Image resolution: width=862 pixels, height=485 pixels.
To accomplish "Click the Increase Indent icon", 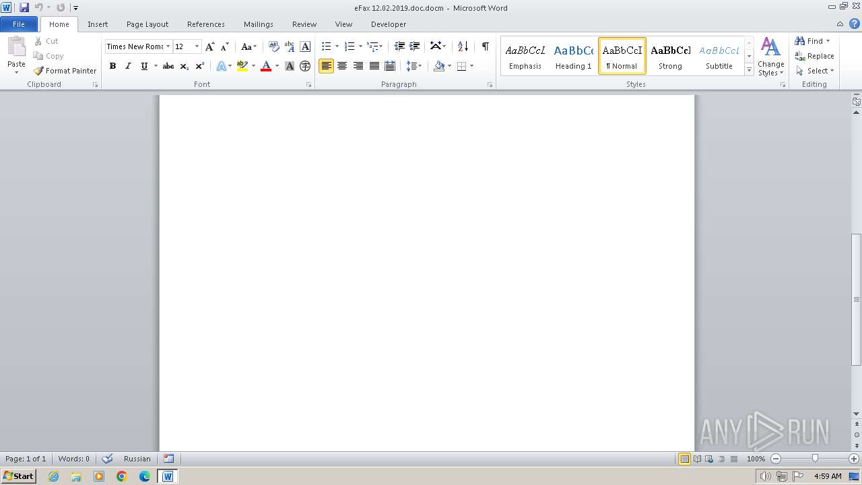I will 415,46.
